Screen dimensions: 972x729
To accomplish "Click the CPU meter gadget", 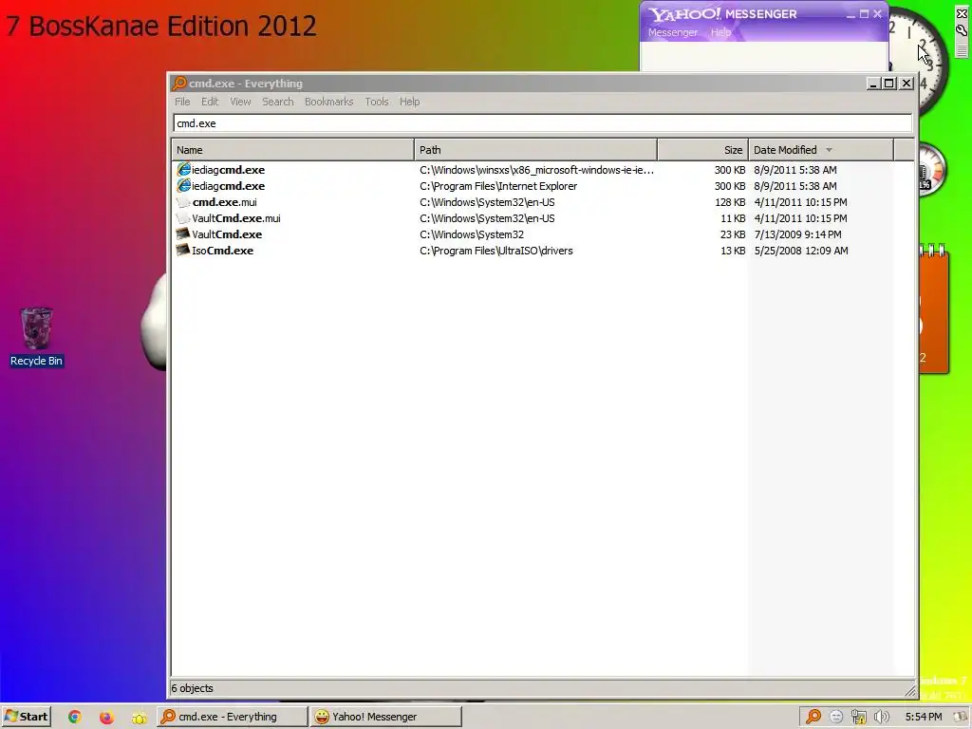I will pos(932,170).
